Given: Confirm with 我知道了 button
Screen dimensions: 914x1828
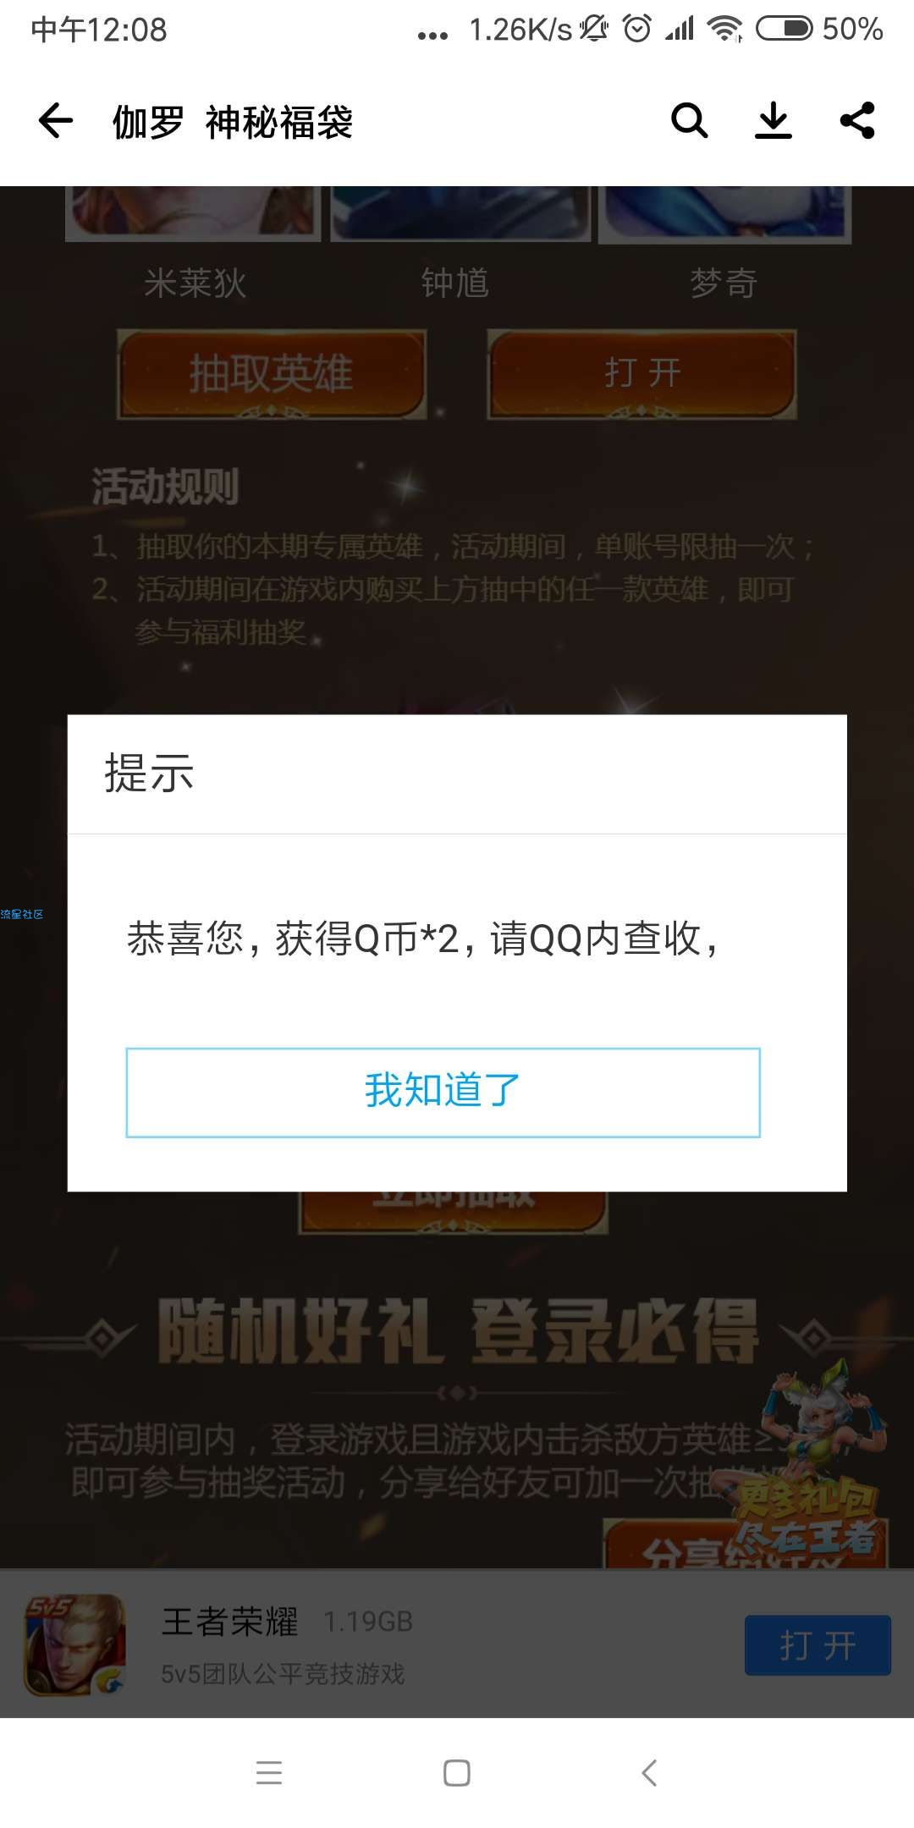Looking at the screenshot, I should tap(443, 1093).
